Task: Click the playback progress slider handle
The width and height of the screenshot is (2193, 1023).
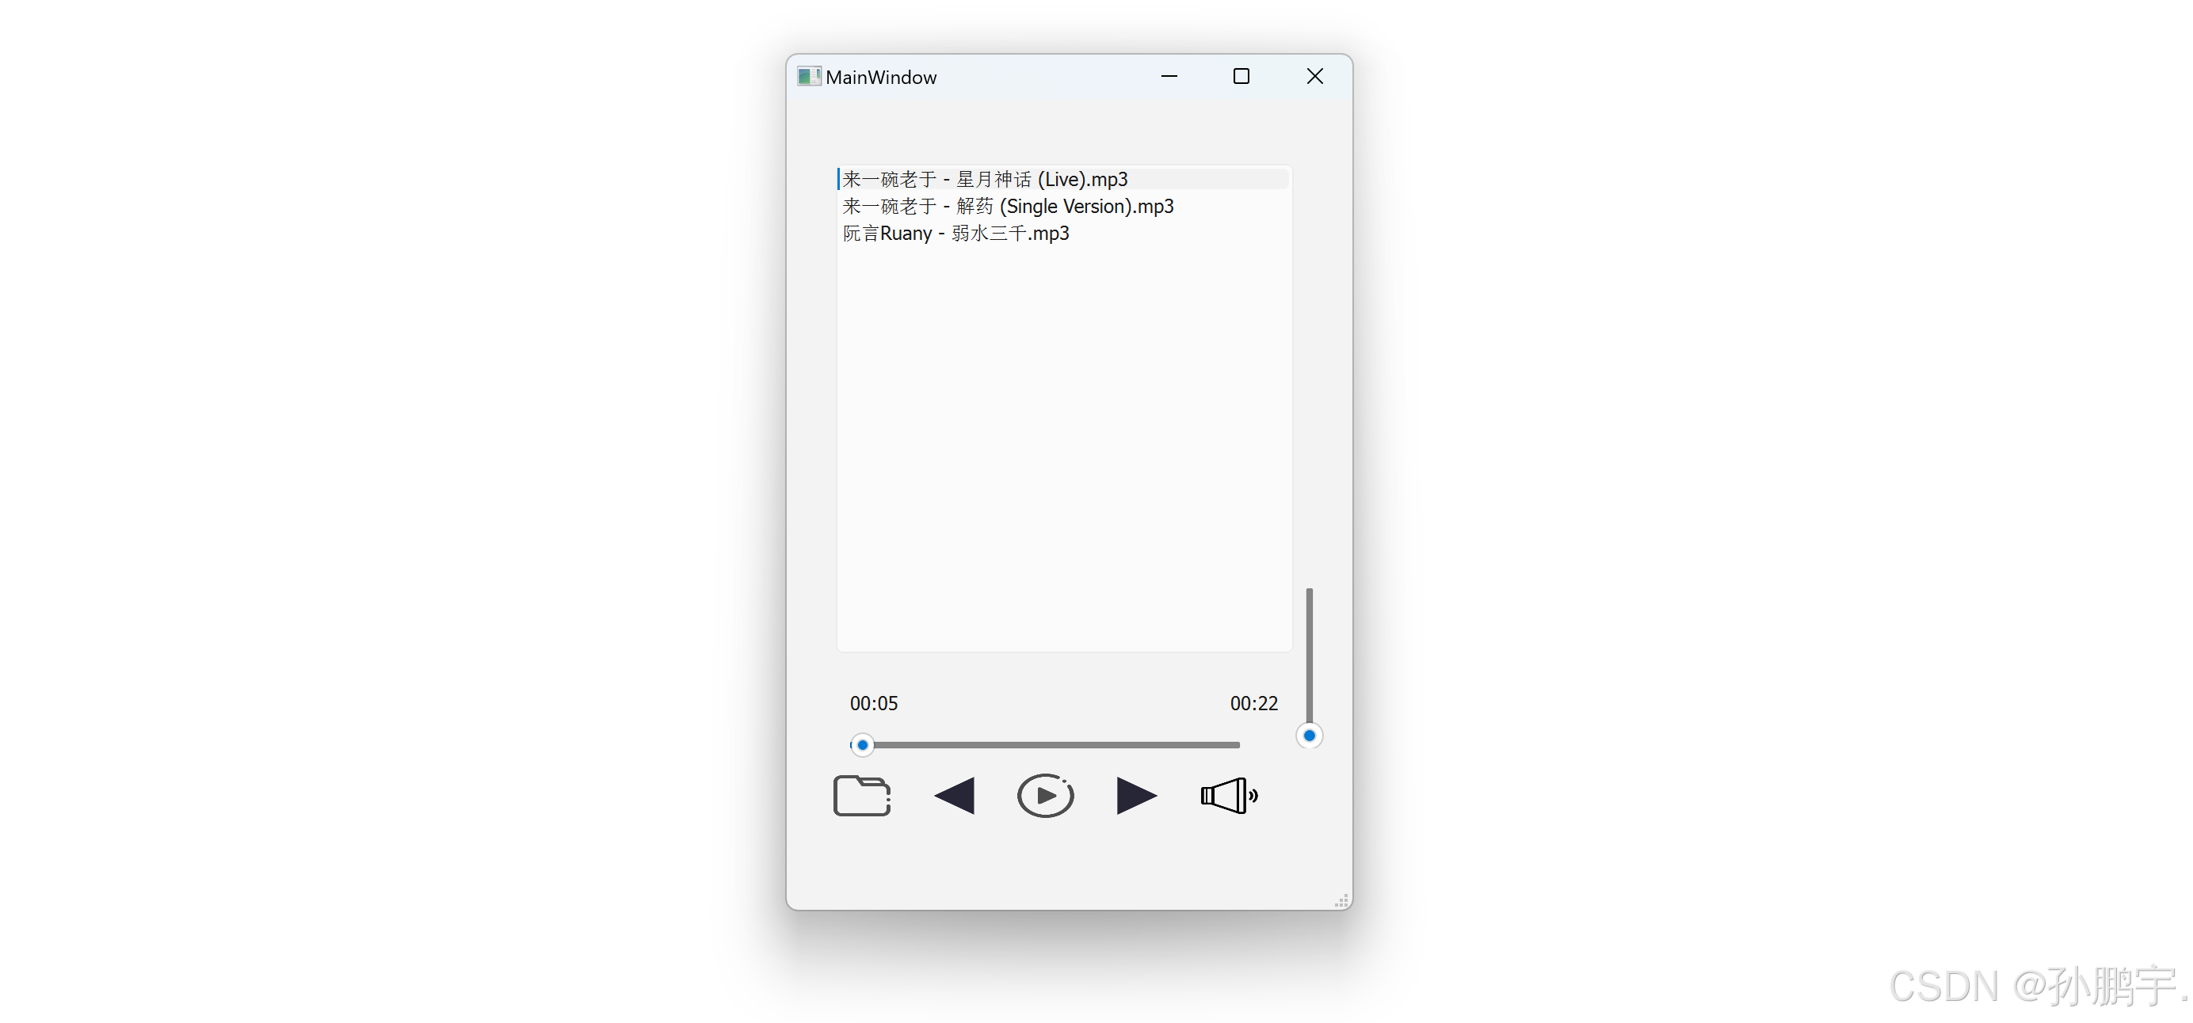Action: 861,746
